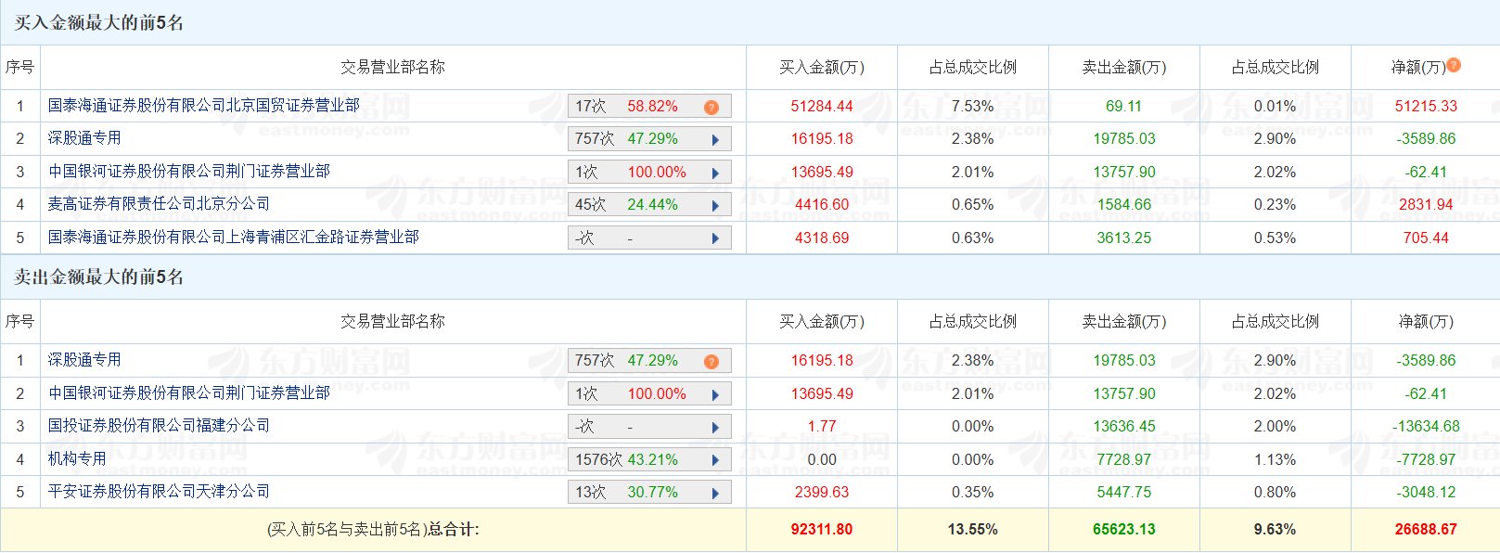
Task: Open sell-table 中国银河证券荆门证券营业部 link
Action: click(189, 393)
